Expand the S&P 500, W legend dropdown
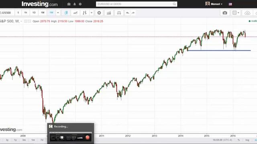 (x=21, y=21)
